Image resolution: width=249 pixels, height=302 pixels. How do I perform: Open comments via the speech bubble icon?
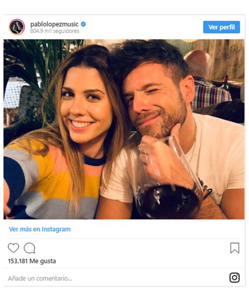click(29, 248)
